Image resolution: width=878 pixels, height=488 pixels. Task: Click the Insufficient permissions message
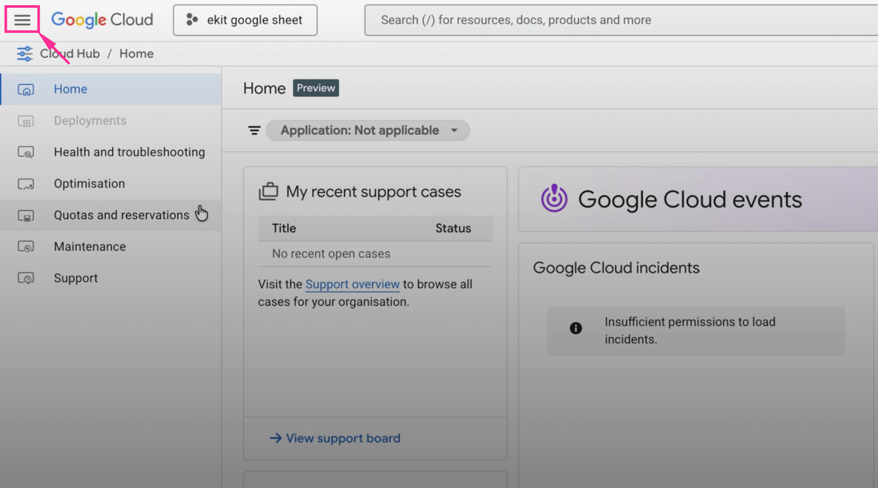[690, 330]
